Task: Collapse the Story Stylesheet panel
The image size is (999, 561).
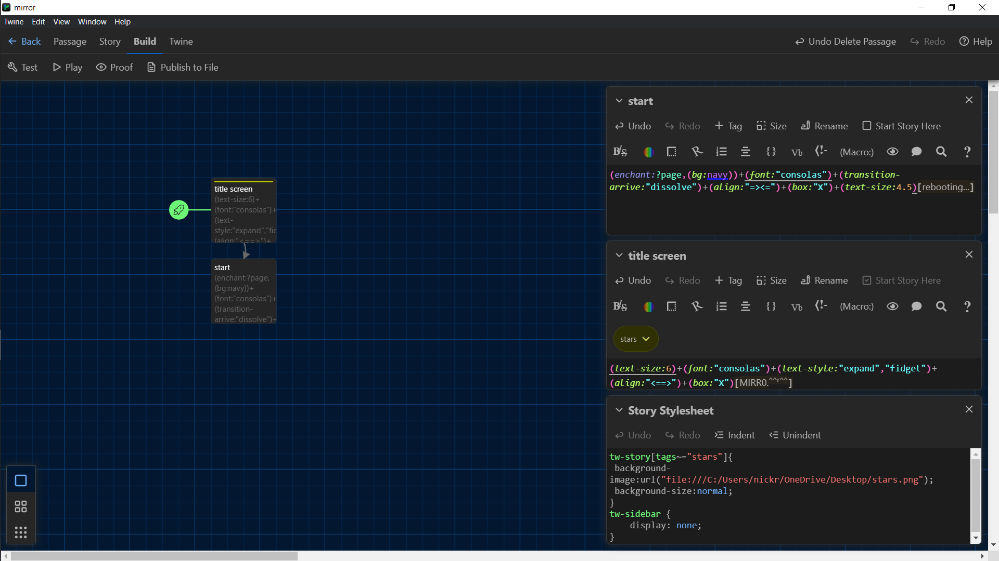Action: tap(619, 410)
